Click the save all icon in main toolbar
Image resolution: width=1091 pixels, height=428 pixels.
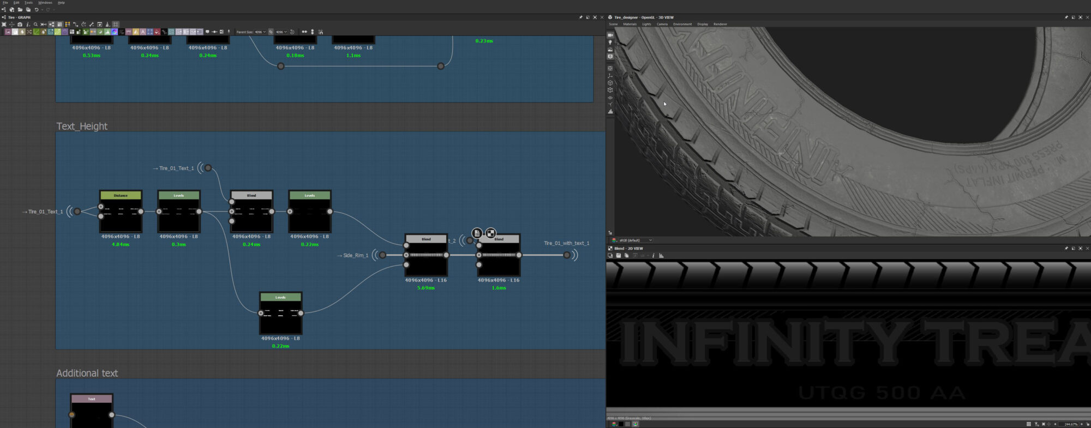pyautogui.click(x=28, y=10)
